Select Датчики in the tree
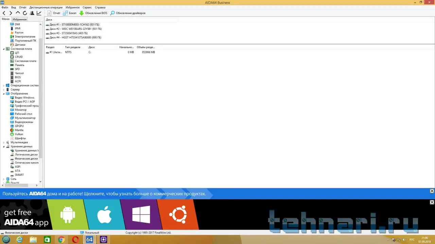The image size is (435, 244). [20, 45]
